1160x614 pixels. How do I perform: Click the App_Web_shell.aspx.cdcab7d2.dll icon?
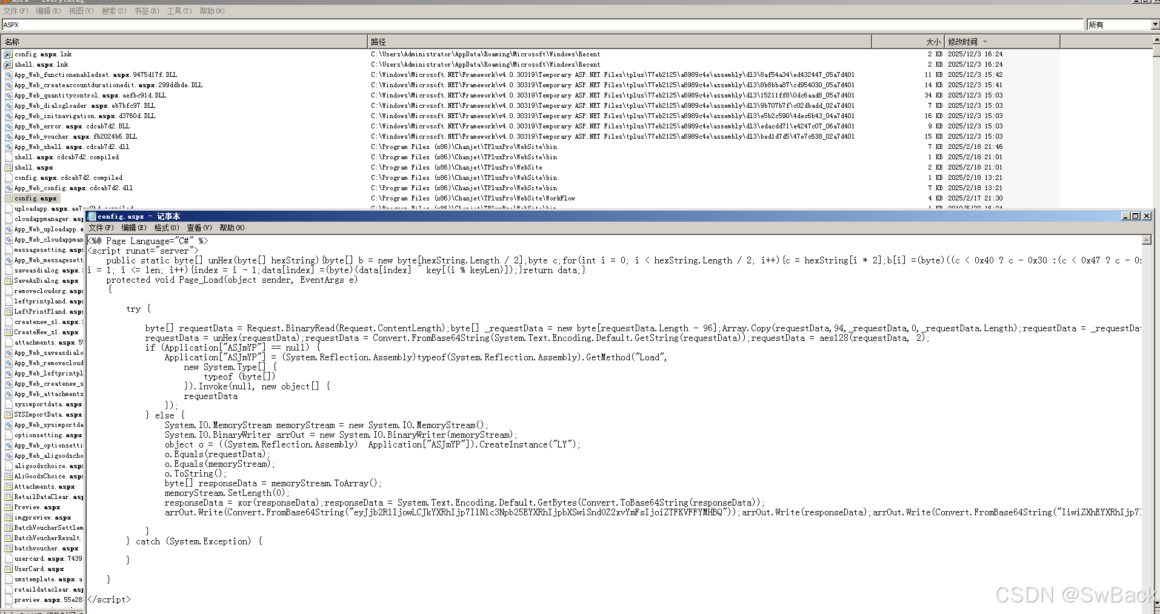pos(8,147)
